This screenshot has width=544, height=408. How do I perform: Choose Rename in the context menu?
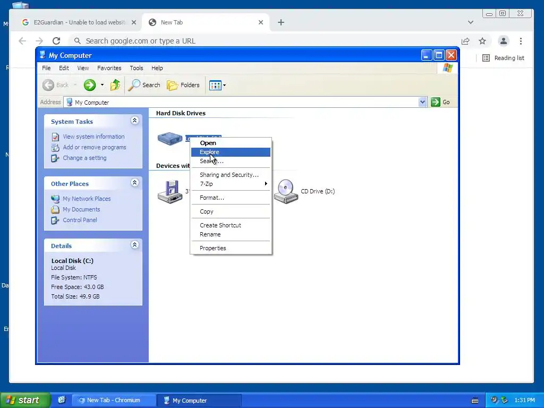tap(231, 234)
